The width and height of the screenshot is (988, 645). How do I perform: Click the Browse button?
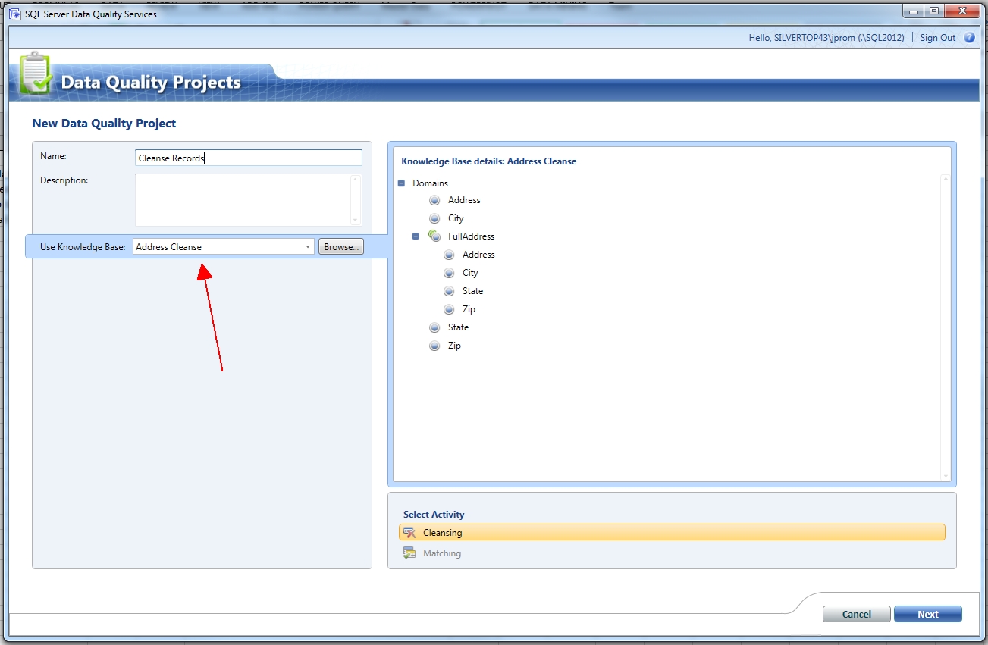341,247
